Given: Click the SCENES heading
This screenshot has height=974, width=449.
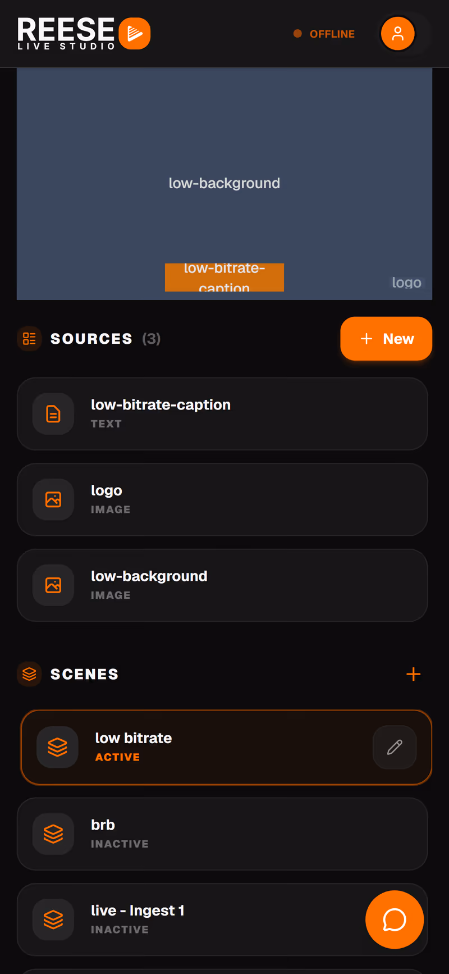Looking at the screenshot, I should pyautogui.click(x=85, y=674).
